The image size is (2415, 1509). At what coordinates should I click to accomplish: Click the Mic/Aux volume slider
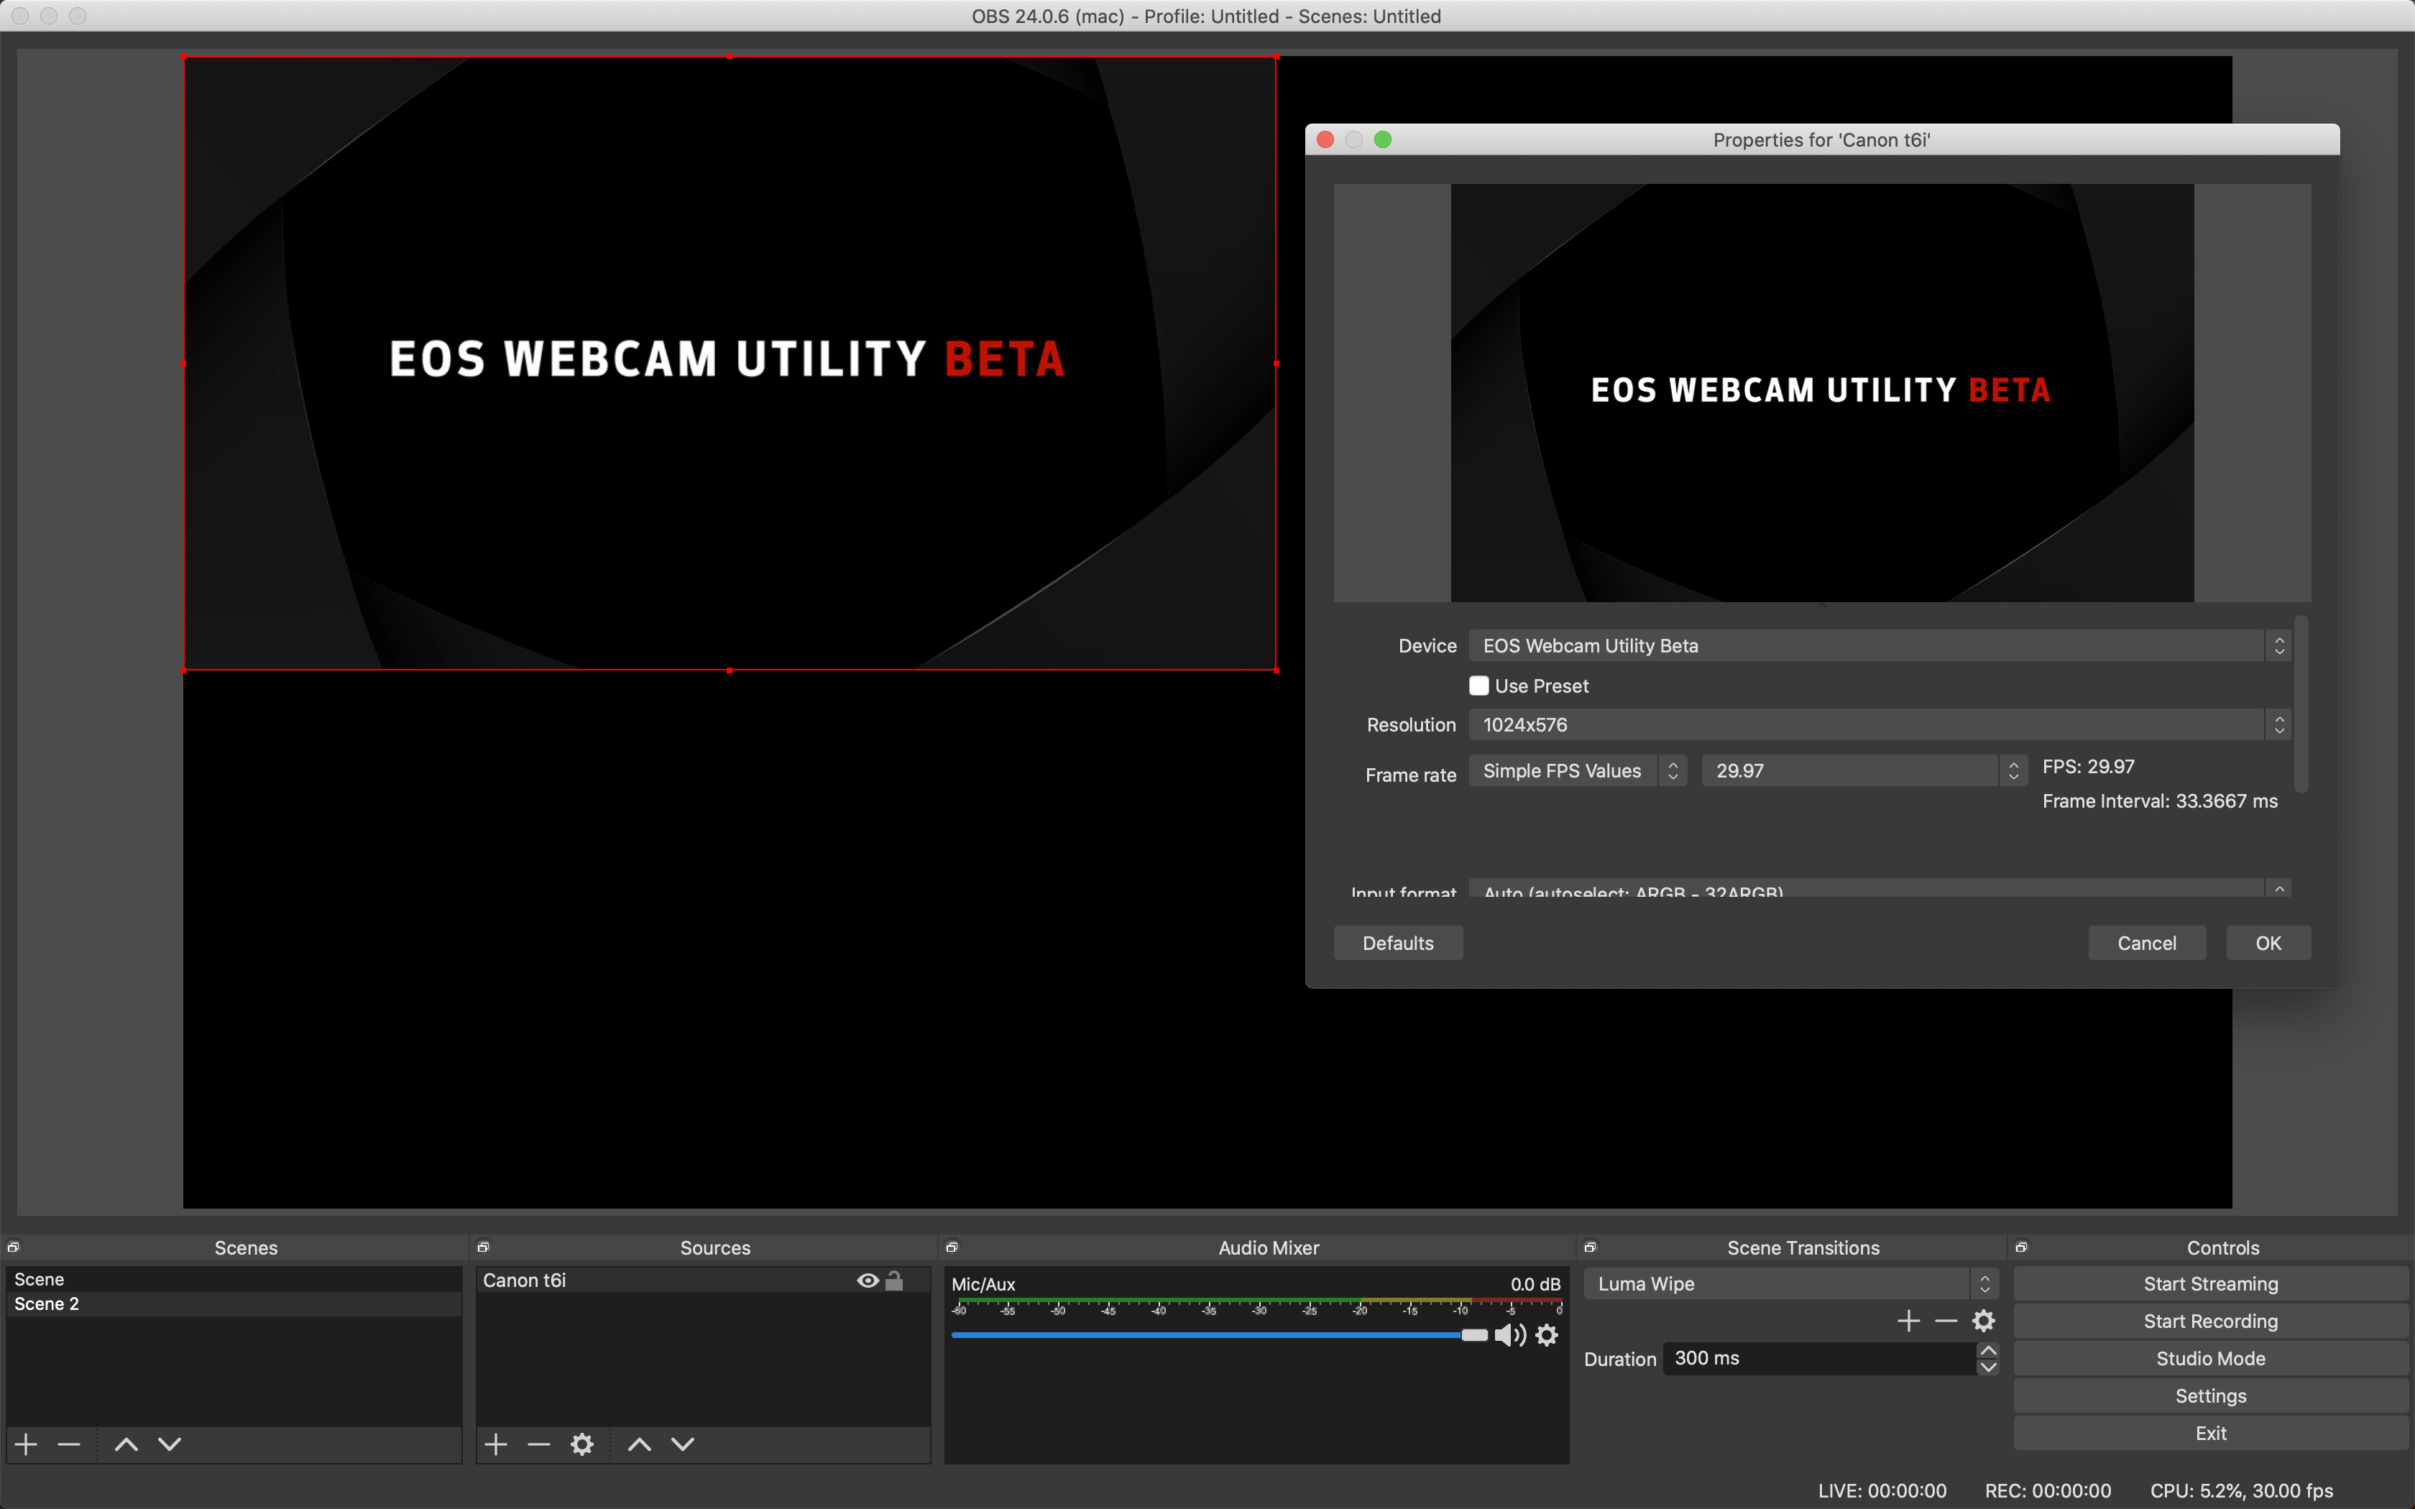point(1207,1335)
